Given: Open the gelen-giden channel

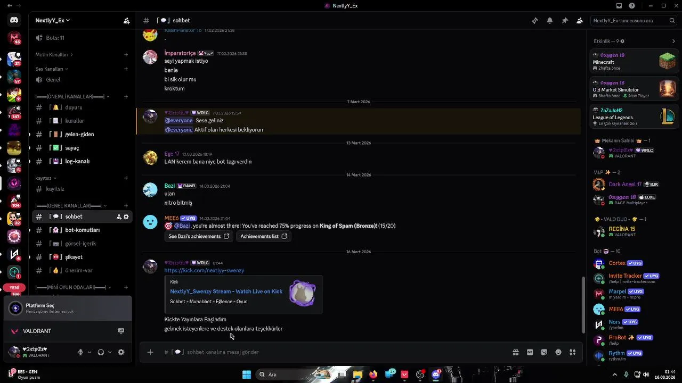Looking at the screenshot, I should (82, 134).
